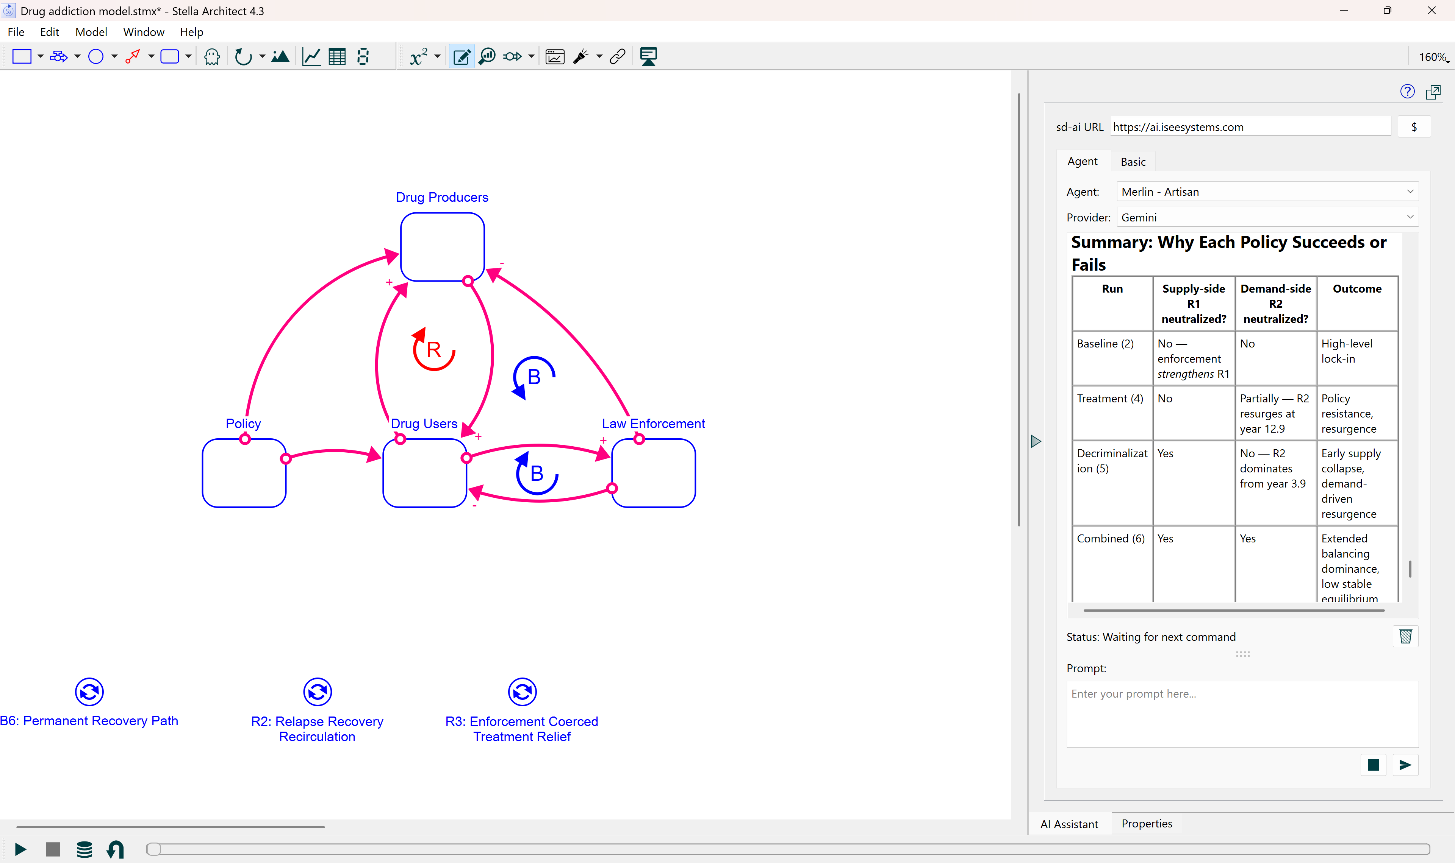1455x863 pixels.
Task: Click the x² equation view icon
Action: 418,56
